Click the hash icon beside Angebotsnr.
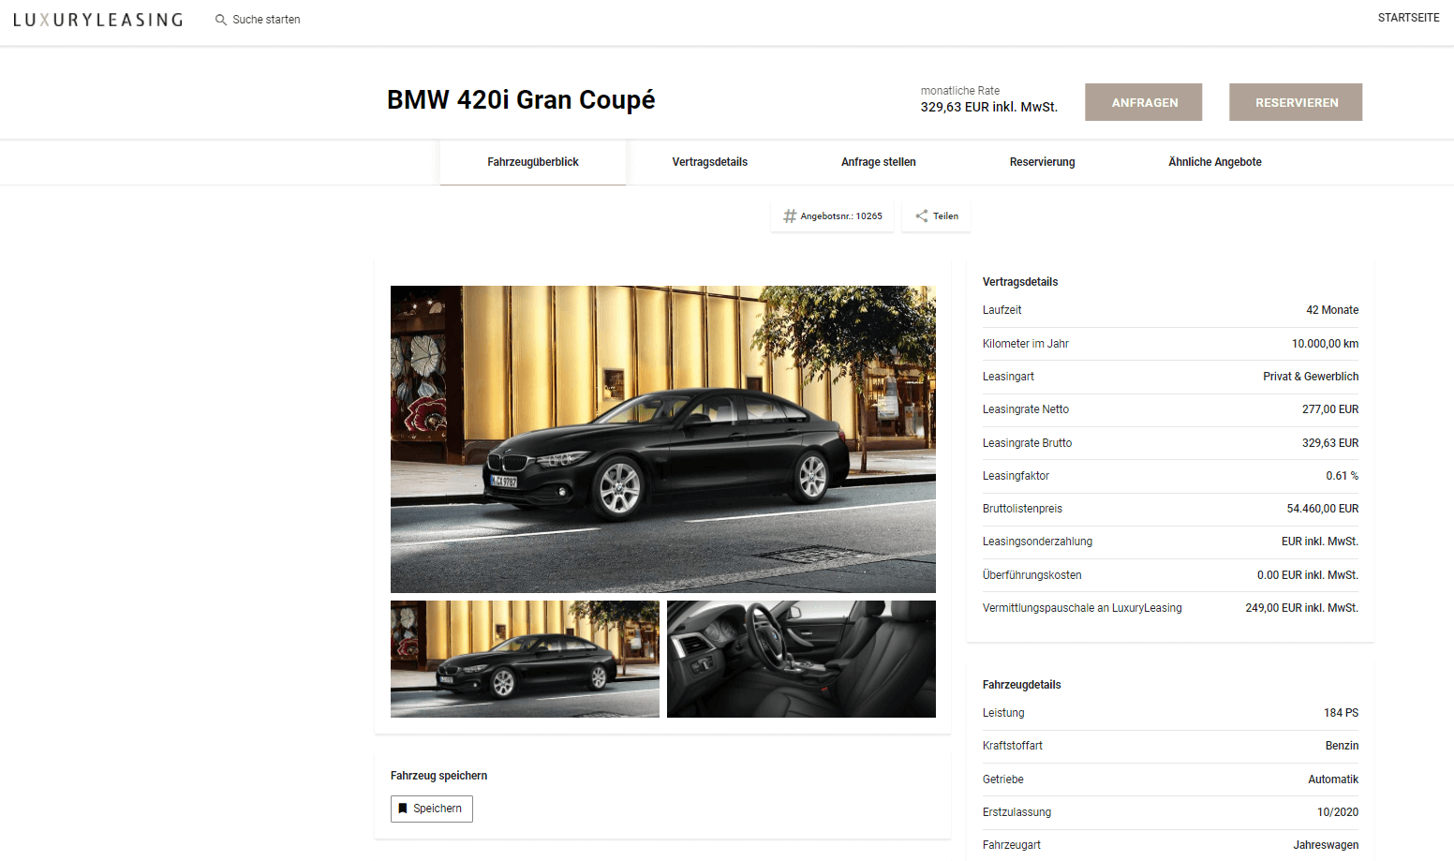 (790, 216)
